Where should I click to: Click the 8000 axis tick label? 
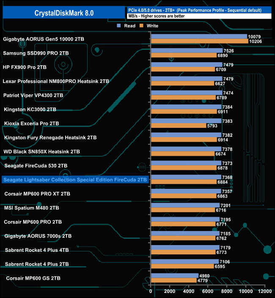(227, 291)
